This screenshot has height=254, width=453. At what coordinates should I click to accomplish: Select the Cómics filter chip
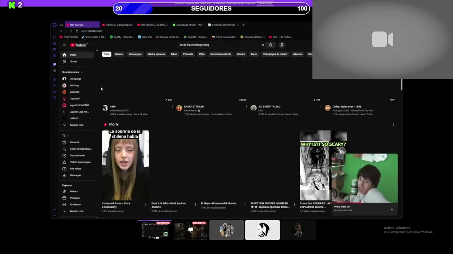pos(241,54)
